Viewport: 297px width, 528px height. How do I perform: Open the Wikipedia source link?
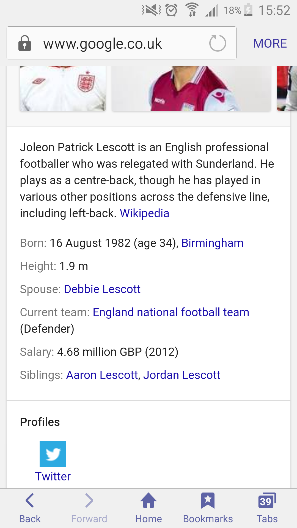pyautogui.click(x=144, y=213)
